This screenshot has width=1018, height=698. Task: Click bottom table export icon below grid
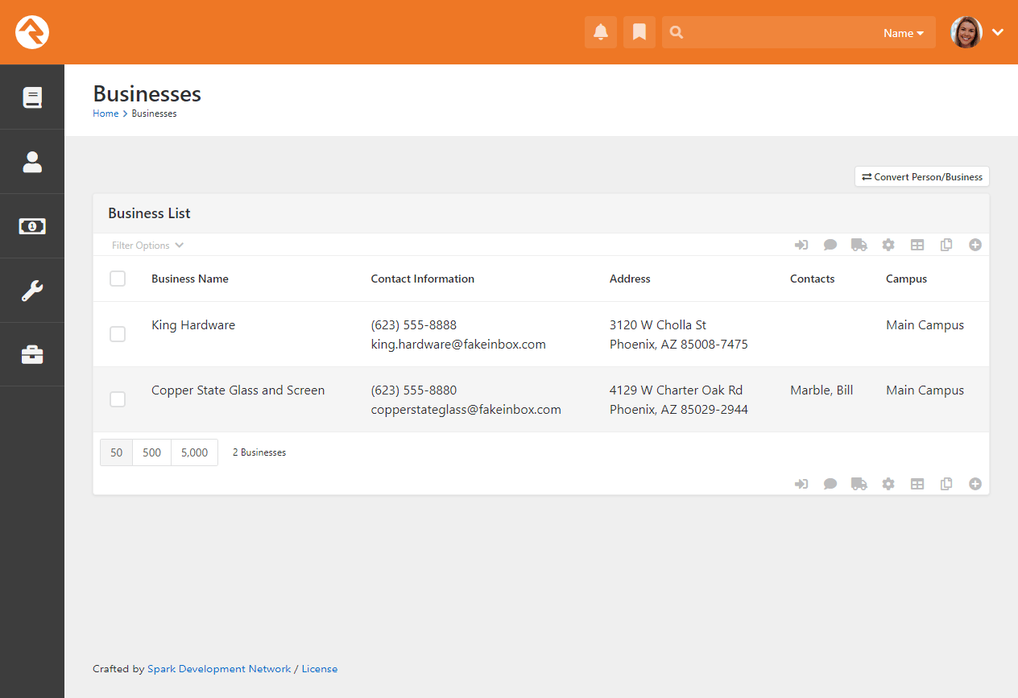pyautogui.click(x=917, y=484)
